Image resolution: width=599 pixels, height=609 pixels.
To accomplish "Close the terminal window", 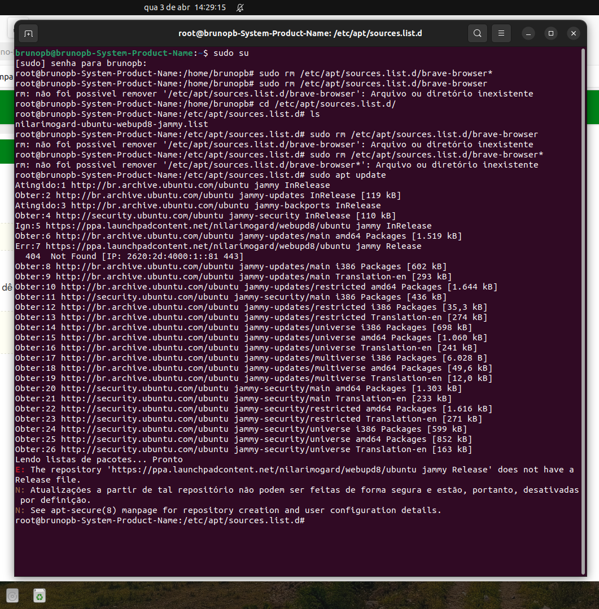I will click(x=574, y=34).
